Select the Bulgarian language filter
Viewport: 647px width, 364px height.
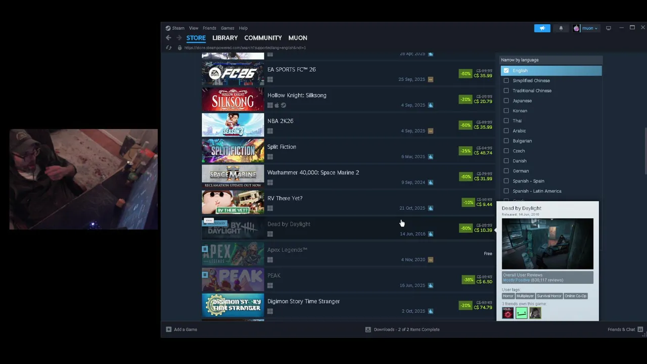click(506, 141)
